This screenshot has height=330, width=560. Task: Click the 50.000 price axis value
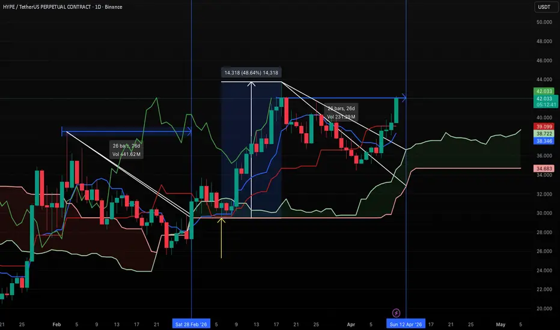pyautogui.click(x=544, y=22)
